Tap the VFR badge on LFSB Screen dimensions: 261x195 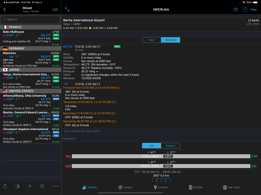(56, 35)
